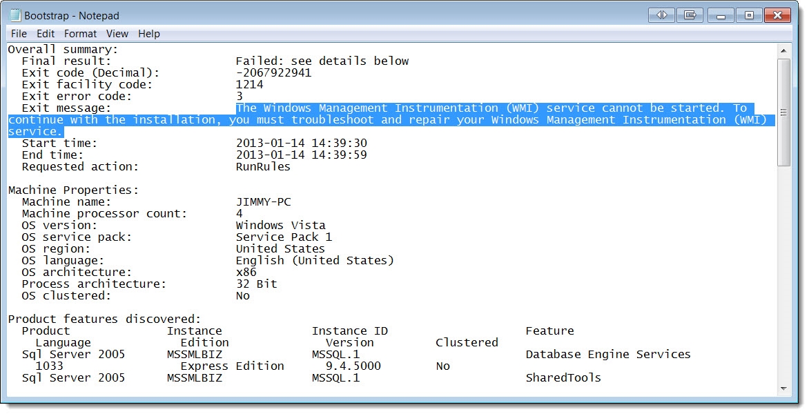Maximize the Notepad window
809x414 pixels.
[748, 14]
